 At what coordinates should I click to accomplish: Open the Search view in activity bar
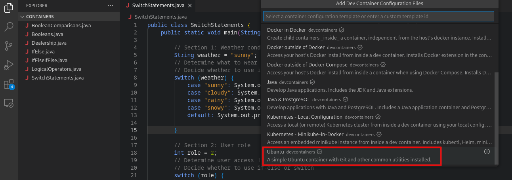9,27
